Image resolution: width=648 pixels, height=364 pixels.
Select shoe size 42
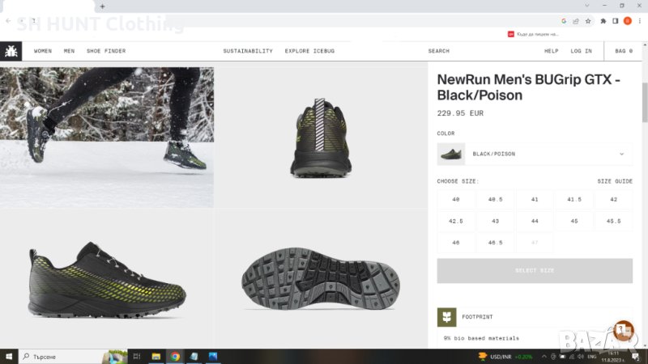(x=613, y=199)
